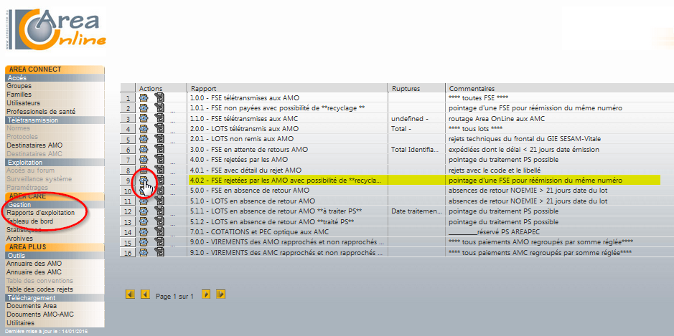
Task: Open the ellipsis options in row 12
Action: 173,213
